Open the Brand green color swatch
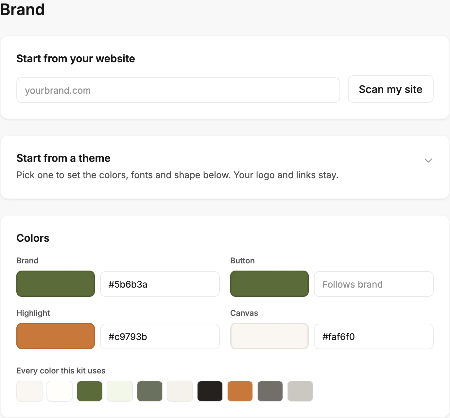Image resolution: width=450 pixels, height=418 pixels. click(x=56, y=284)
